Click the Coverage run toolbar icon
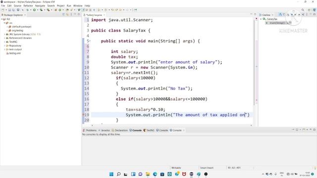This screenshot has width=317, height=178. (x=41, y=10)
